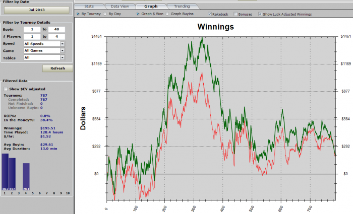Expand the Speed dropdown
The image size is (353, 214).
click(x=63, y=44)
